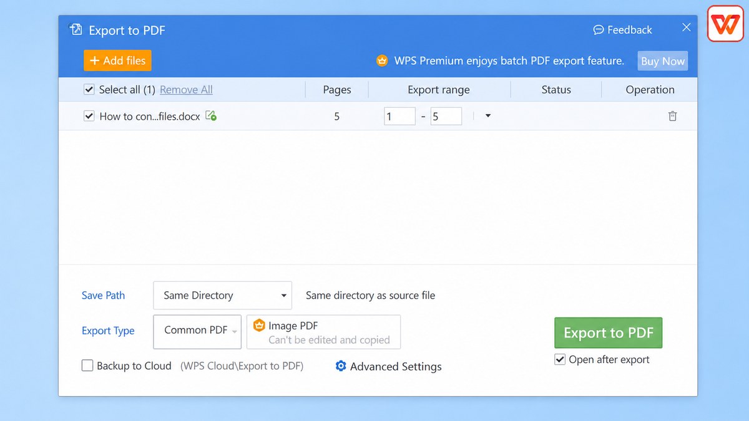Click the Pages column header
The width and height of the screenshot is (749, 421).
pyautogui.click(x=337, y=90)
